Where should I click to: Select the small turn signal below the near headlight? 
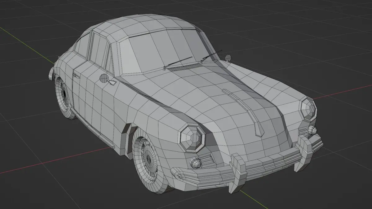click(x=196, y=163)
